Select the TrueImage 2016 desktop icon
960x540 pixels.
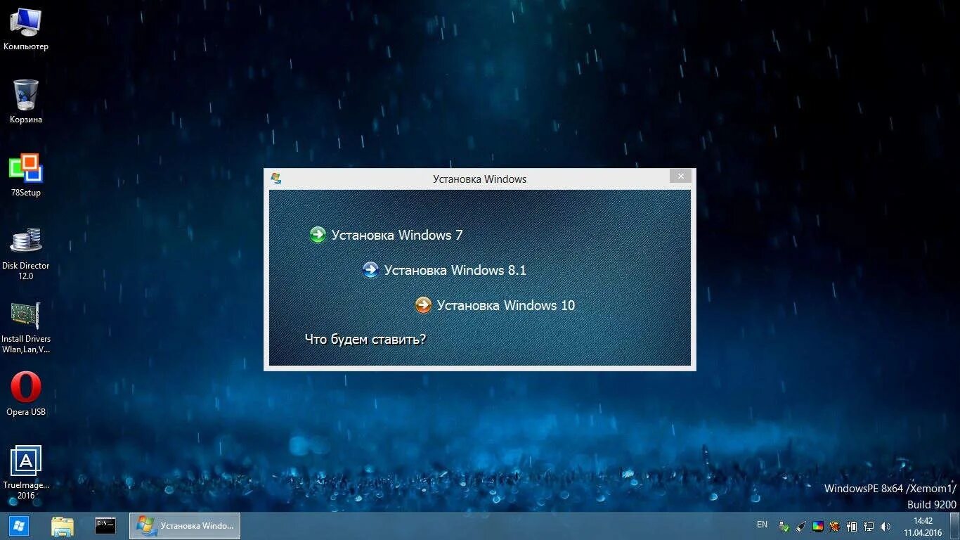click(26, 472)
